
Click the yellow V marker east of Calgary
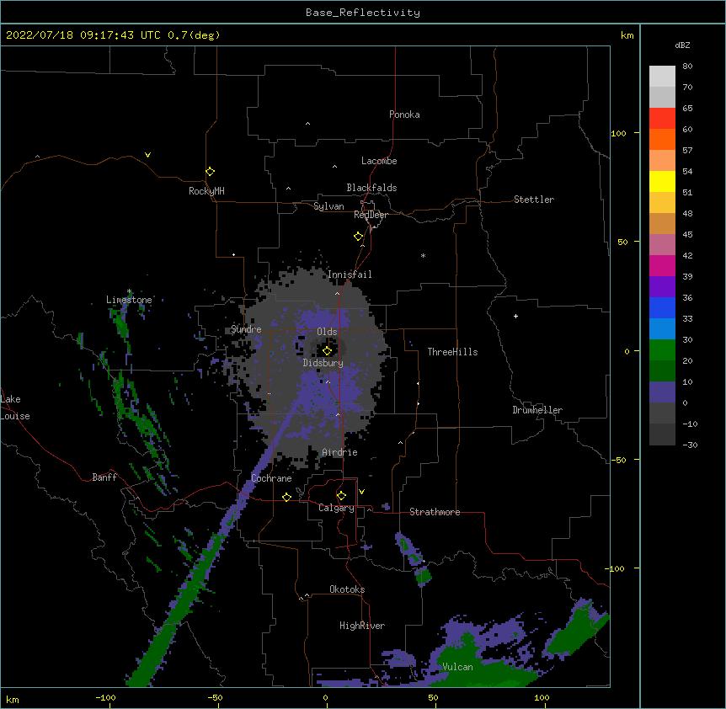(x=361, y=492)
